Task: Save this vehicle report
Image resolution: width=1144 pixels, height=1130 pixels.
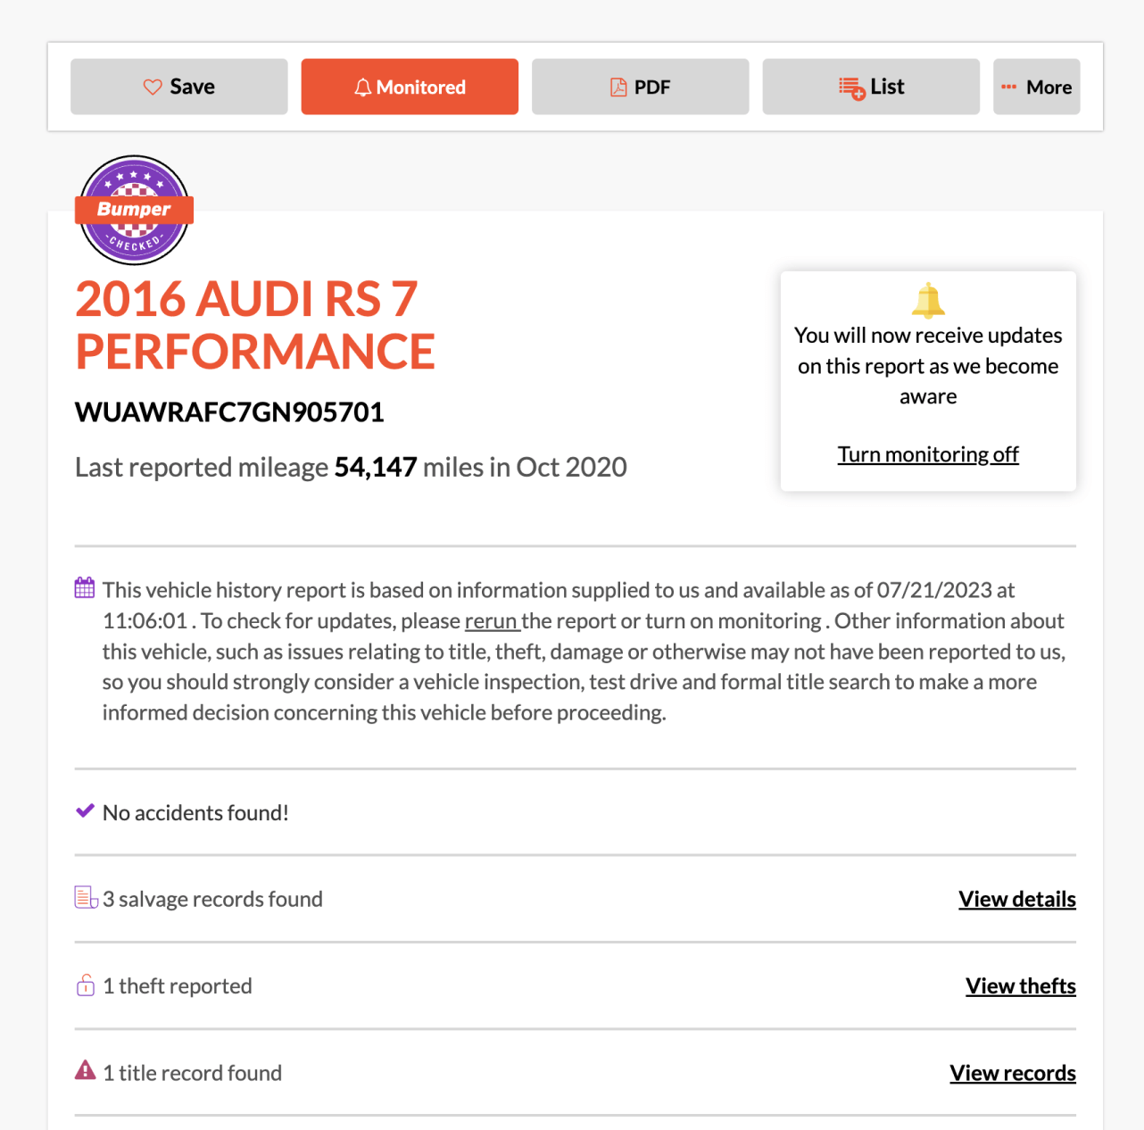Action: (179, 87)
